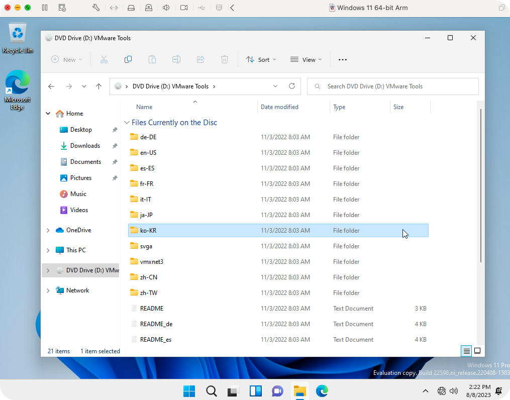The width and height of the screenshot is (510, 400).
Task: Go forward with the right arrow
Action: click(x=69, y=86)
